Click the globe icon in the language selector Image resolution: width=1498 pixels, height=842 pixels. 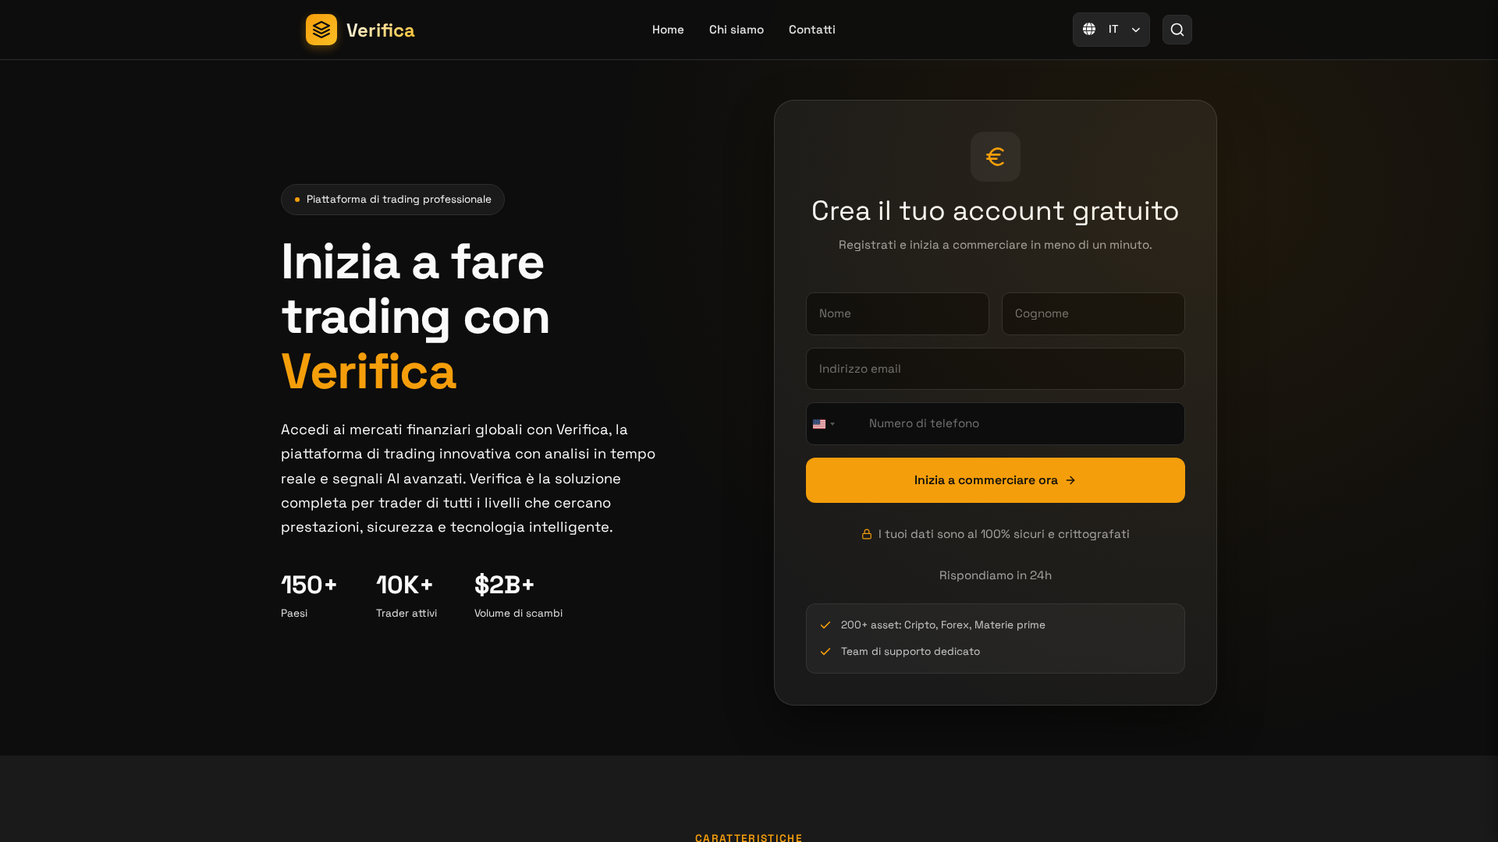1089,29
